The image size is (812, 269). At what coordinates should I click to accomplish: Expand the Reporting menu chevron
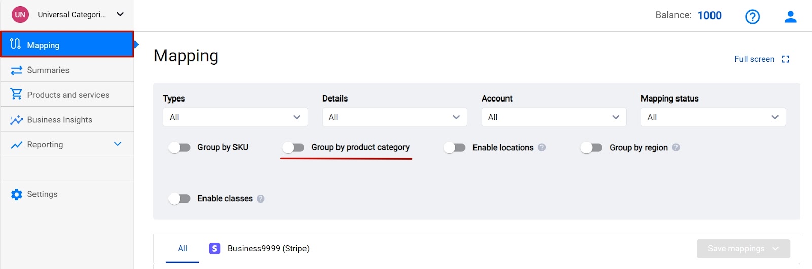tap(118, 144)
